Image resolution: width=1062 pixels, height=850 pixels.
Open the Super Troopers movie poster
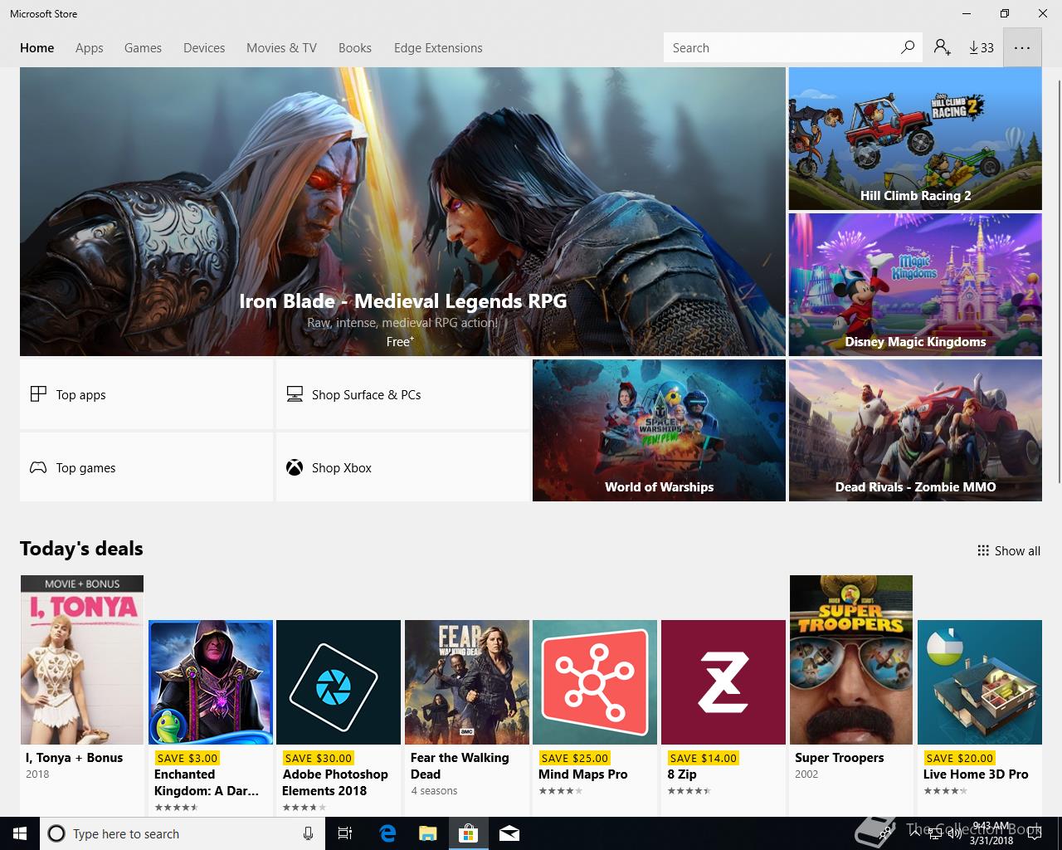[851, 660]
